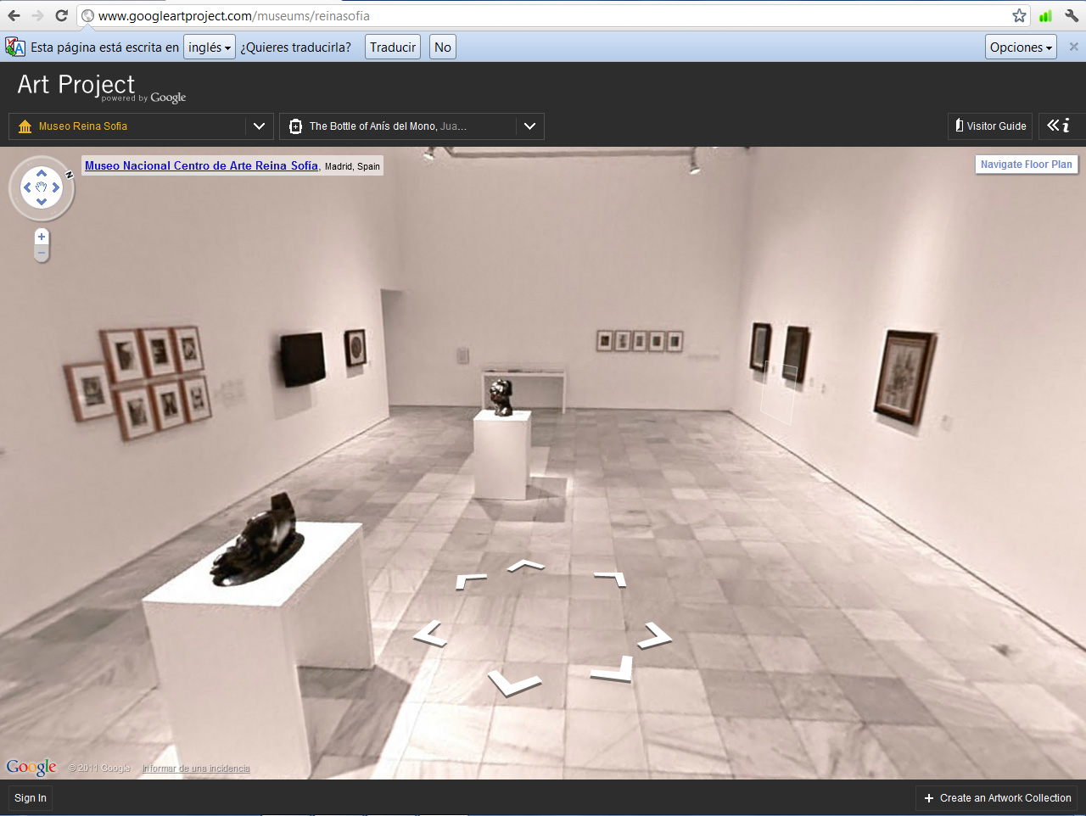
Task: Open Museo Nacional Centro de Arte Reina Sofía link
Action: (x=201, y=165)
